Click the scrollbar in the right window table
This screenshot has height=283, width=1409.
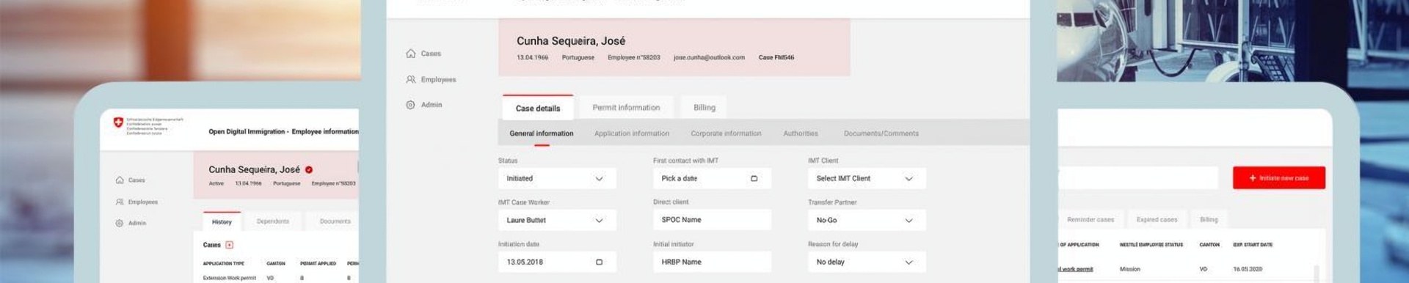[x=1317, y=273]
